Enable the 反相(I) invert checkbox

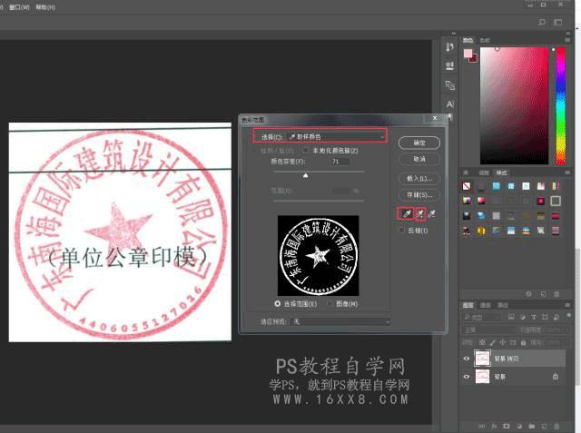pyautogui.click(x=402, y=231)
